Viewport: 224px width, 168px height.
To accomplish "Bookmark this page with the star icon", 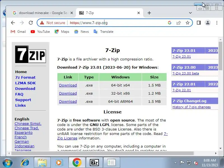I will click(188, 23).
